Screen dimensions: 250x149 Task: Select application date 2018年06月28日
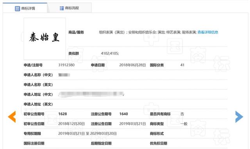coord(132,65)
